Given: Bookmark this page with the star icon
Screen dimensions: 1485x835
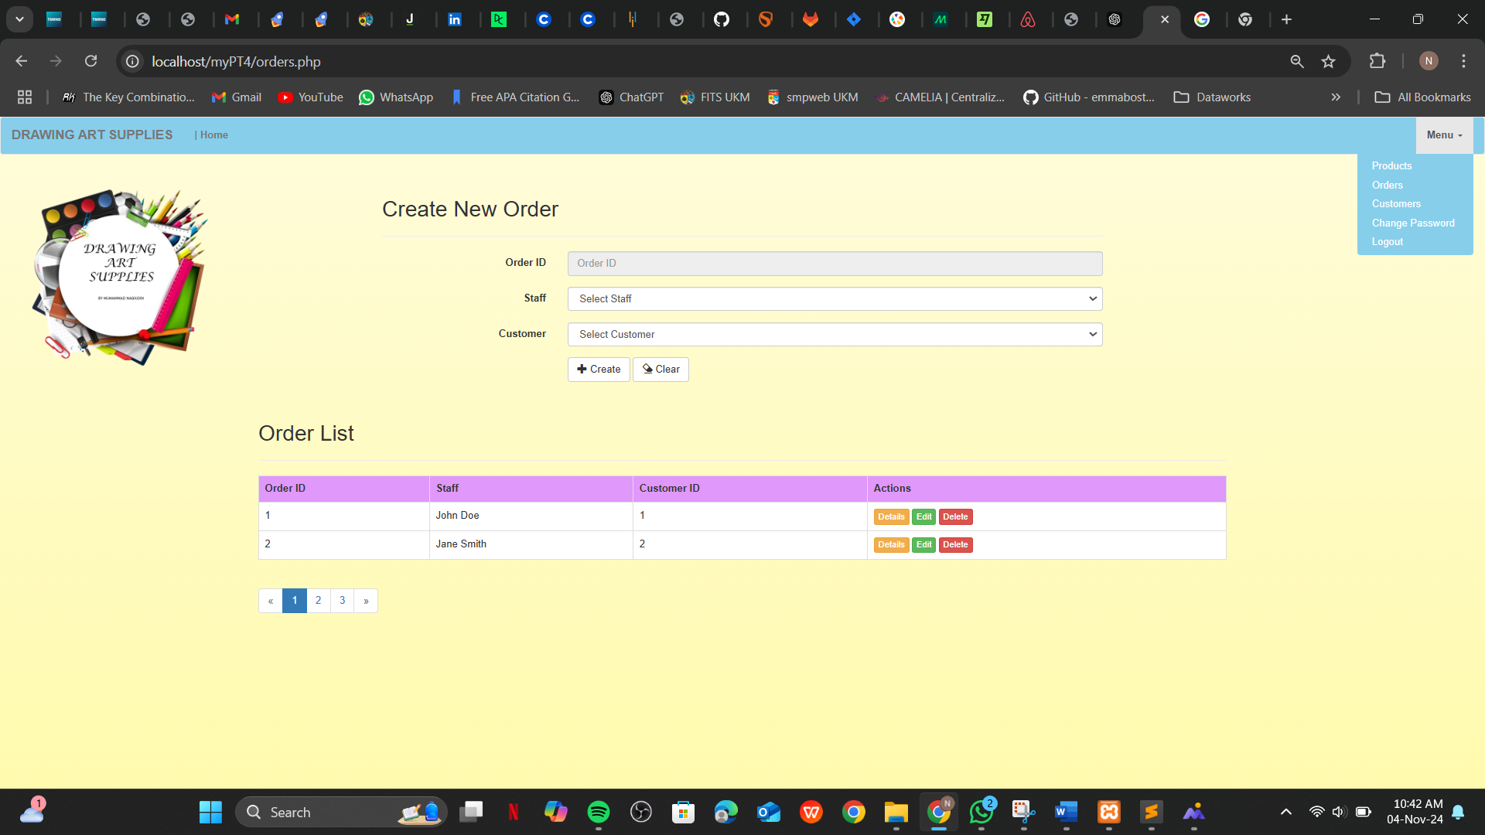Looking at the screenshot, I should point(1328,61).
